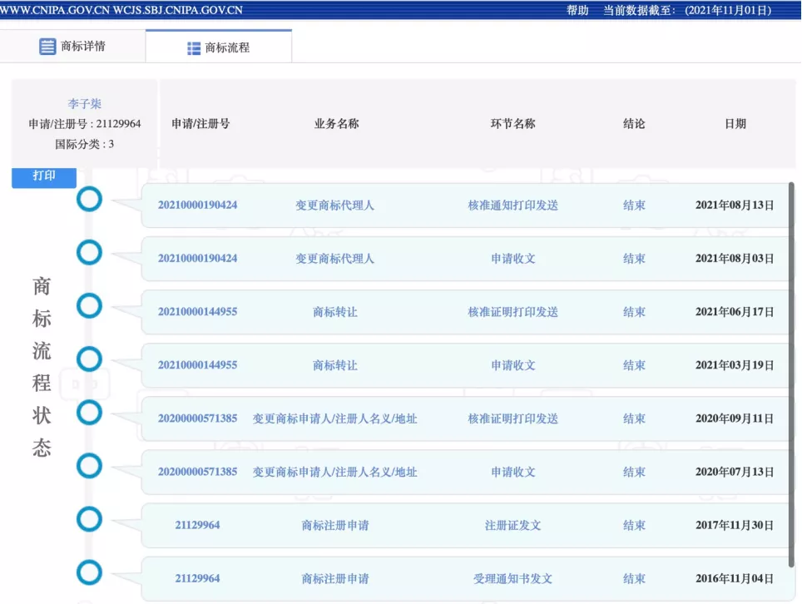Click timeline circle for 2017年11月30日 entry
This screenshot has width=802, height=604.
click(x=89, y=519)
